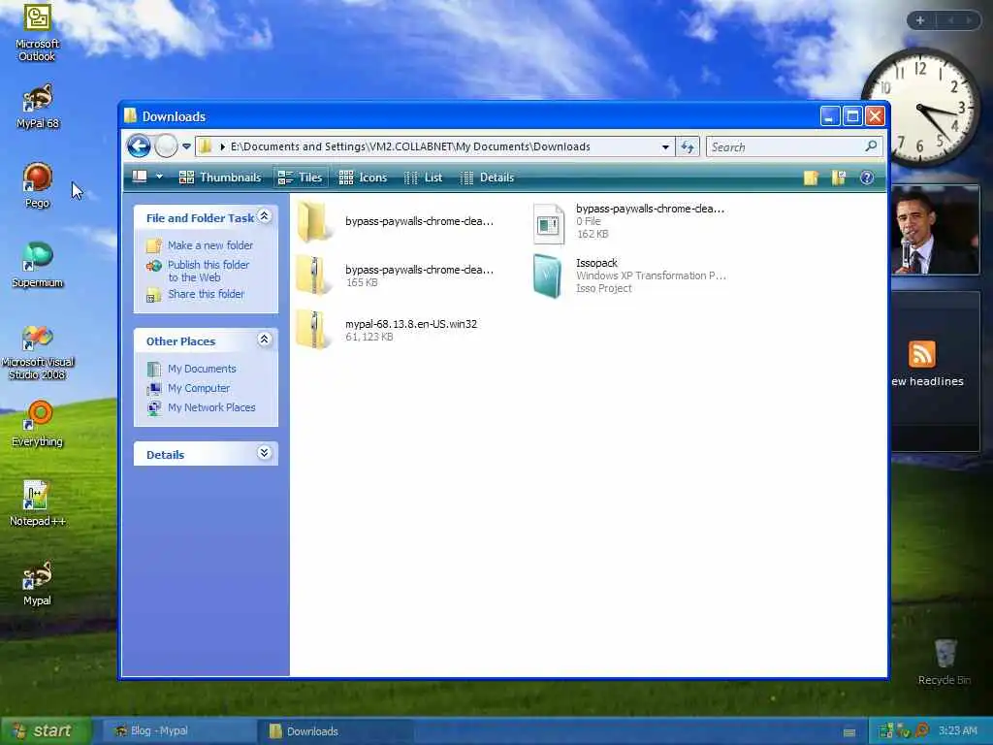Select mypal-68.13.8.en-US.win32 archive
The image size is (993, 745).
388,330
